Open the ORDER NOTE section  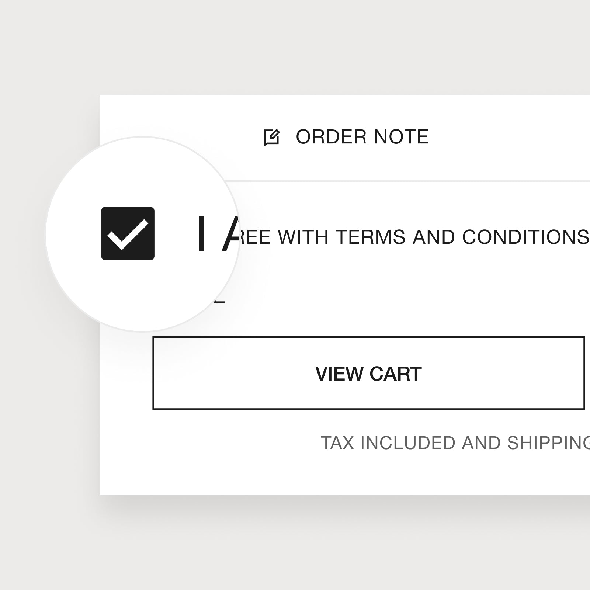point(346,137)
